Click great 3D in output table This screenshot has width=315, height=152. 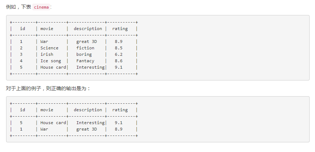pos(86,129)
